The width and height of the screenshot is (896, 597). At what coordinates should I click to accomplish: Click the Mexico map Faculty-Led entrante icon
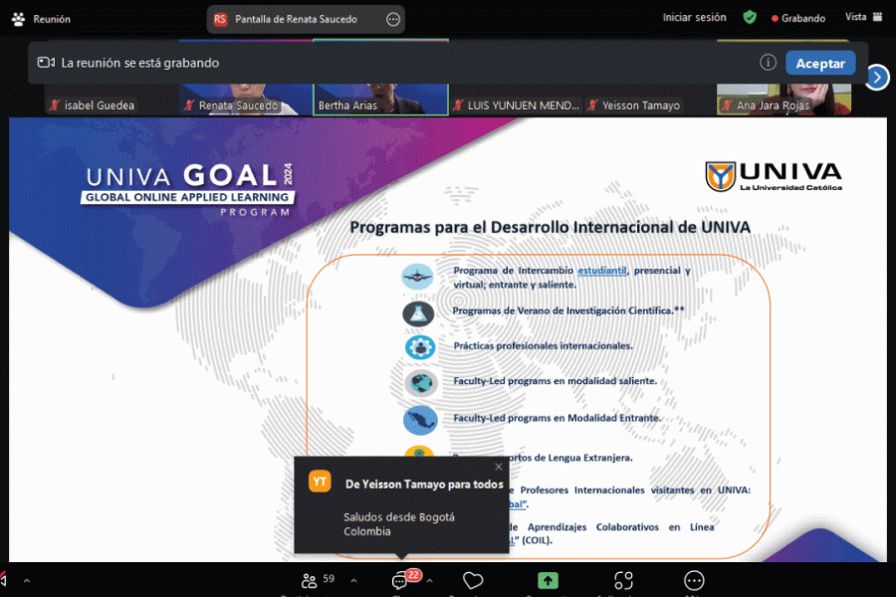click(x=420, y=420)
